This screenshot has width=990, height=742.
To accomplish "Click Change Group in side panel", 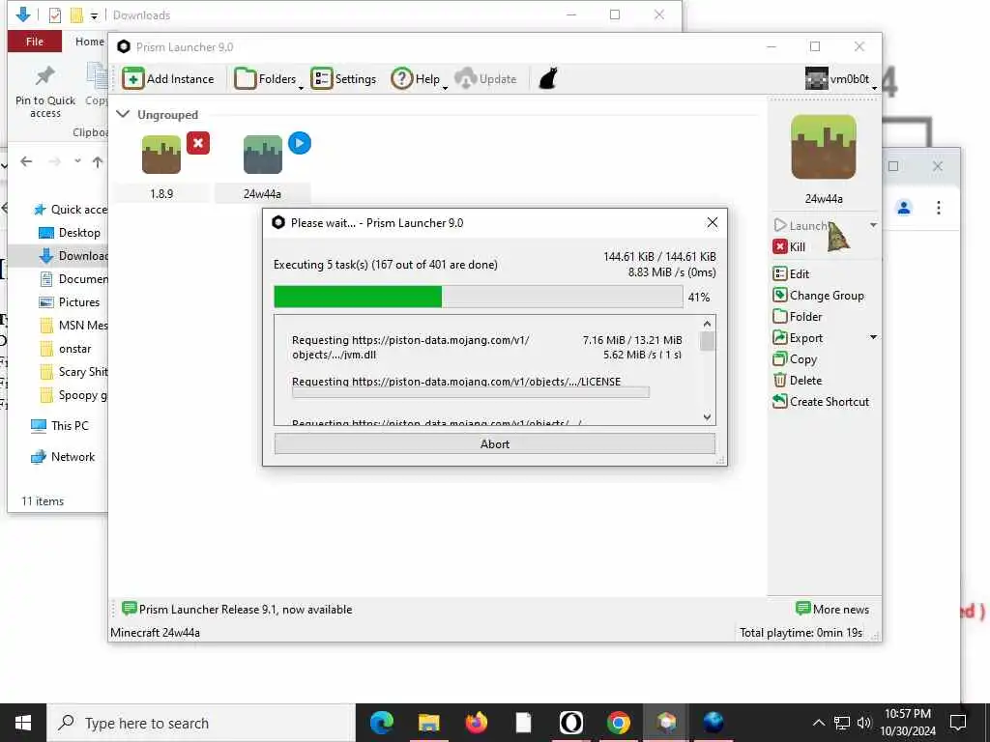I will point(818,296).
